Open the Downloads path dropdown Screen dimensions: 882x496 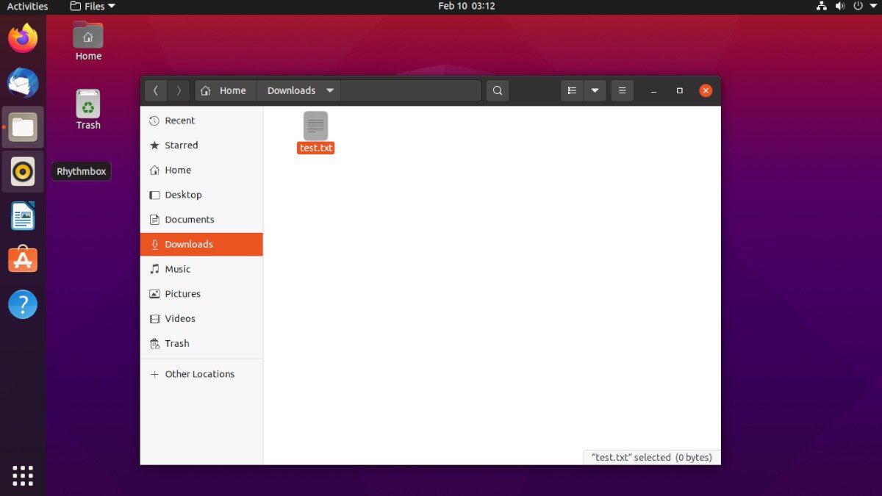coord(298,90)
